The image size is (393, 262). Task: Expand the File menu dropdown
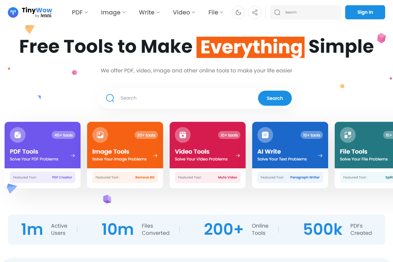click(x=216, y=12)
